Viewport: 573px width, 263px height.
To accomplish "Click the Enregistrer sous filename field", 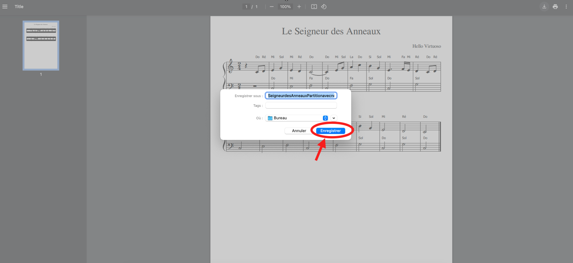I will (x=301, y=96).
